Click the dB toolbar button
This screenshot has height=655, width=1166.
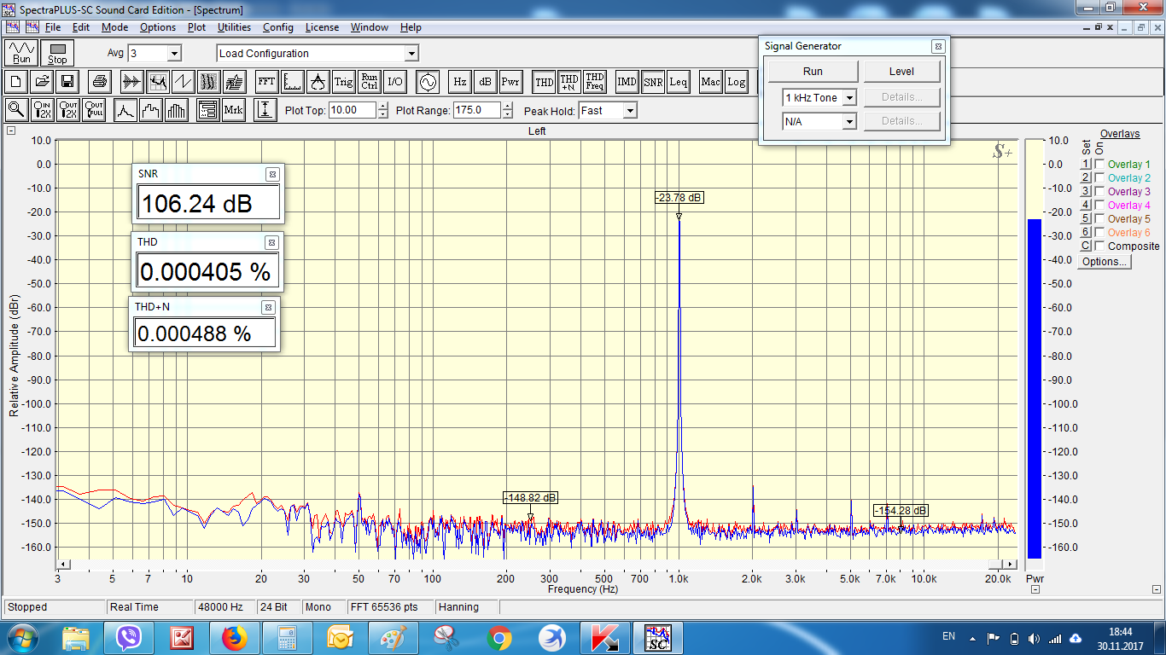(485, 82)
